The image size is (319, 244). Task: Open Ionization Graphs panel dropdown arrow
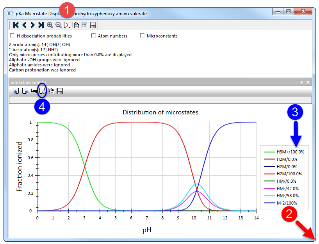(x=301, y=82)
